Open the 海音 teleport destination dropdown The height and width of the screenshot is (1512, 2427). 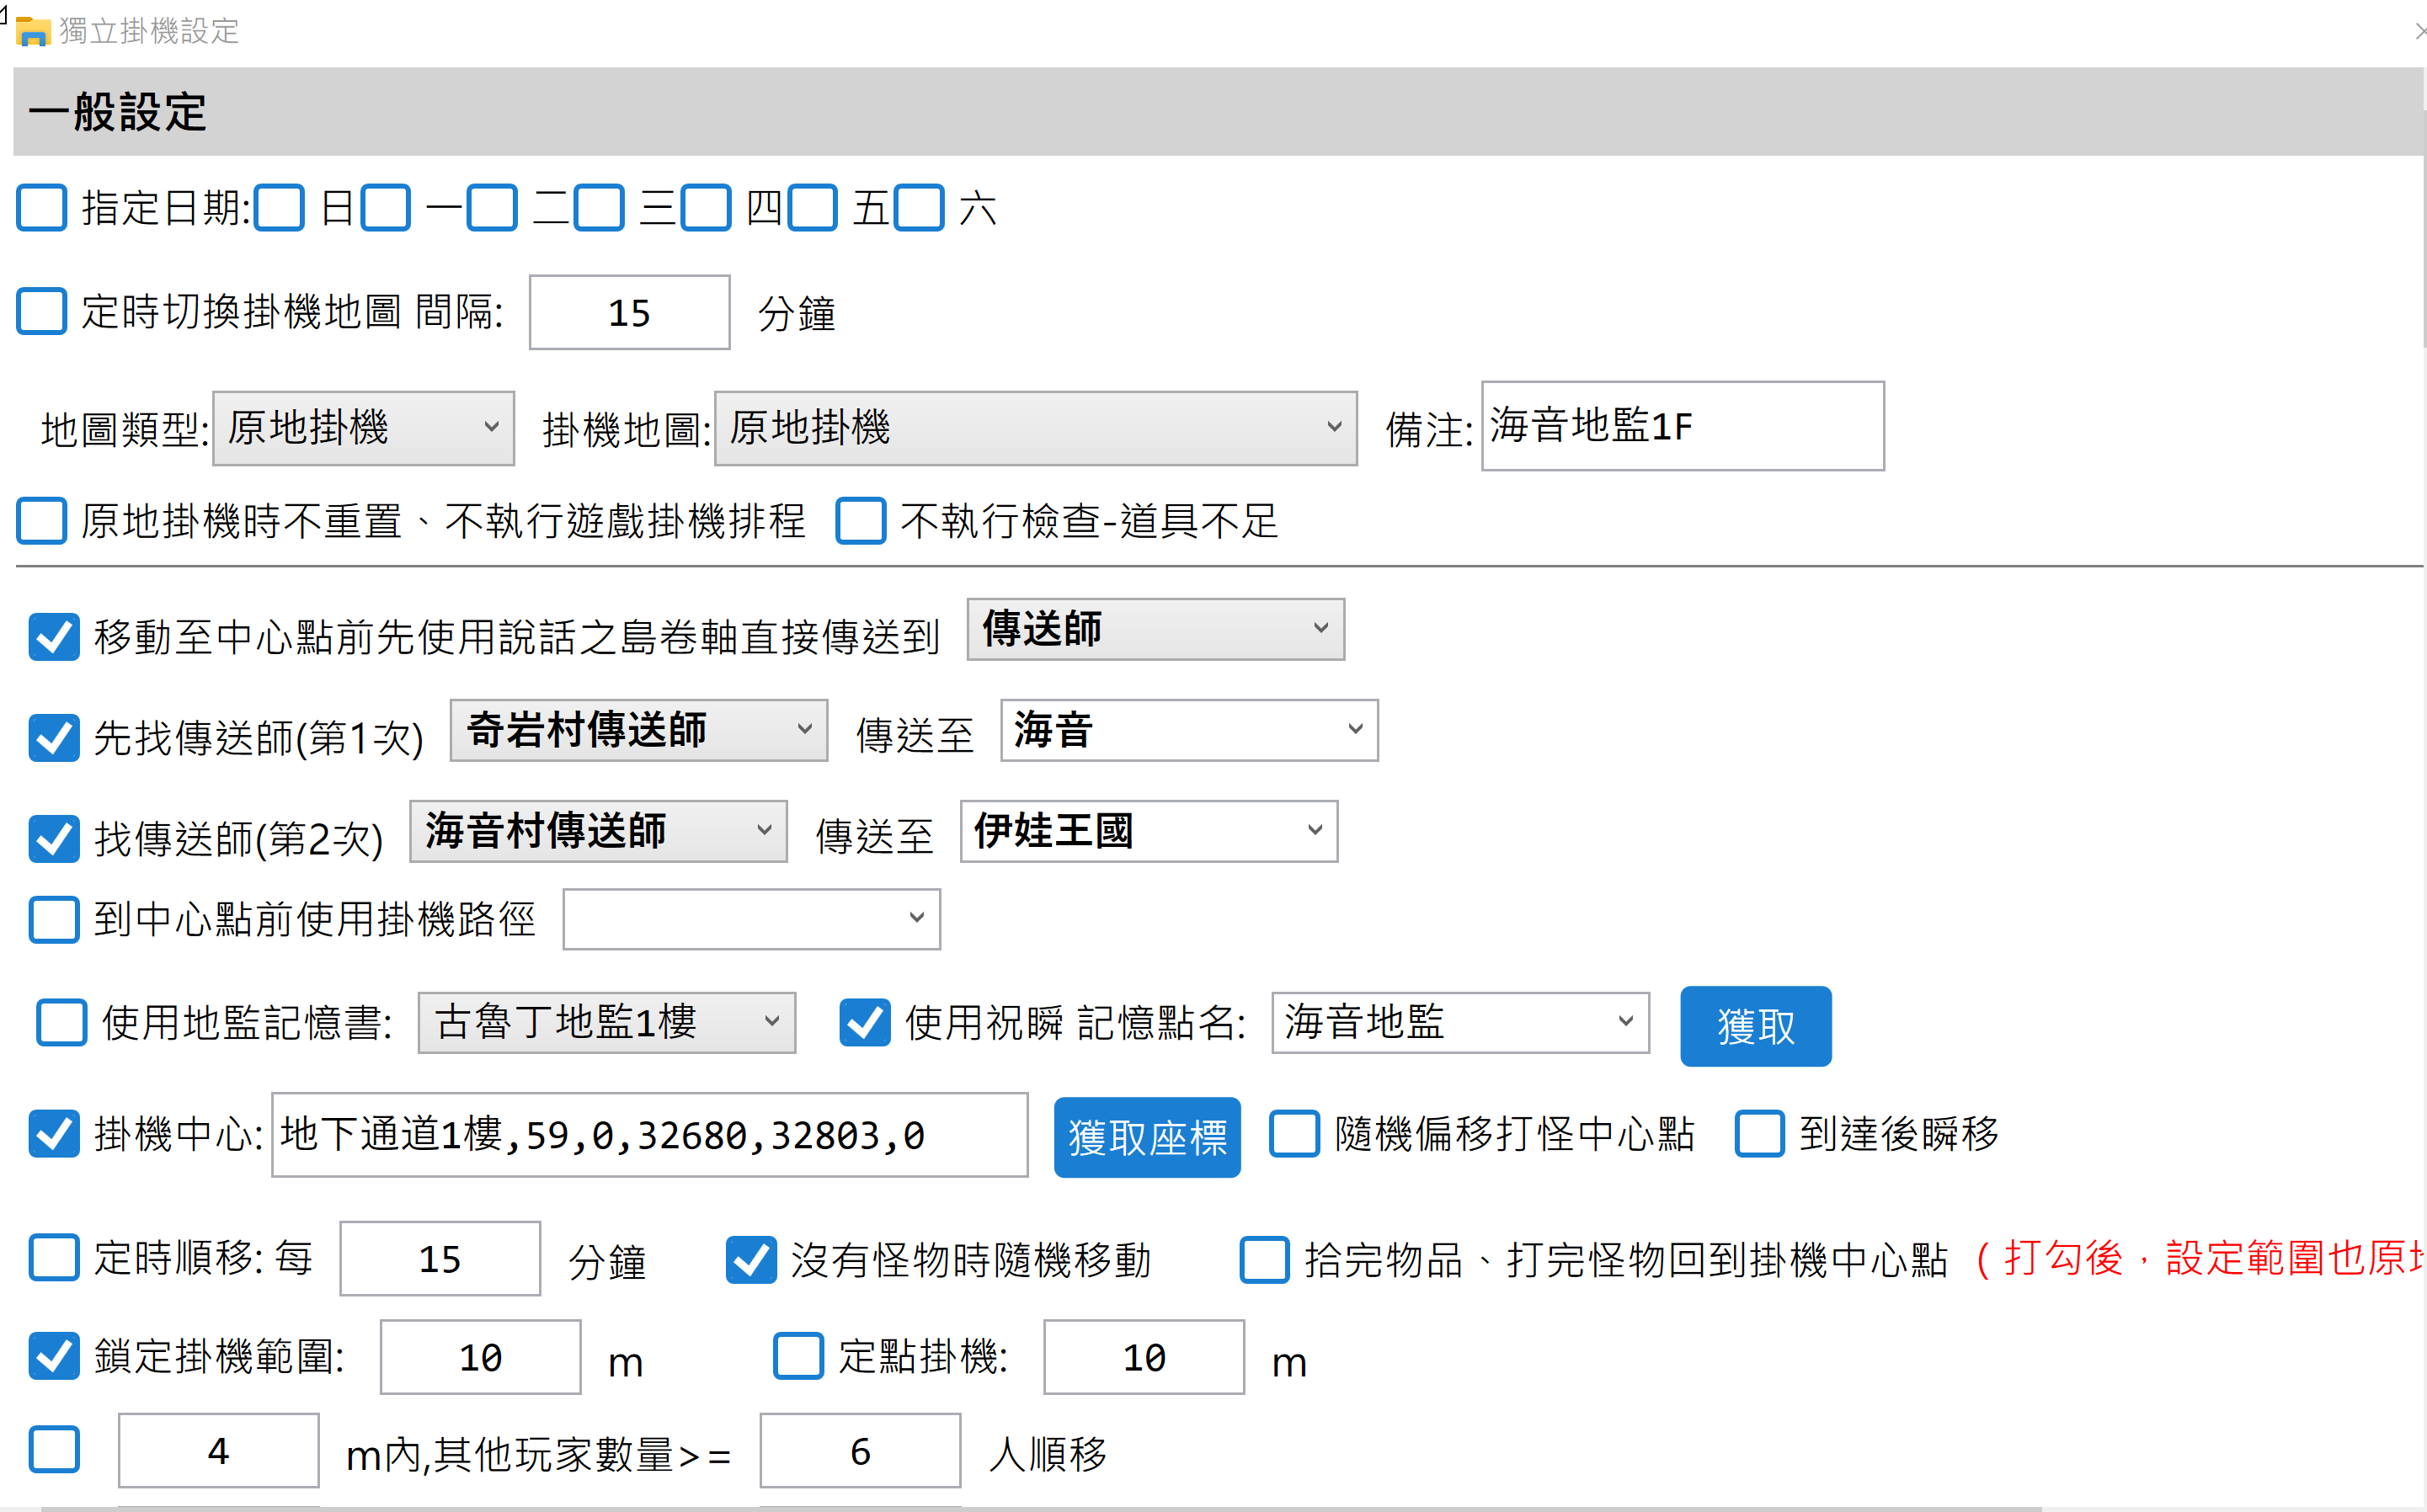[1189, 730]
